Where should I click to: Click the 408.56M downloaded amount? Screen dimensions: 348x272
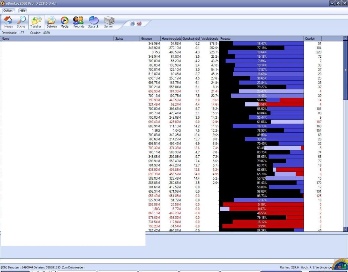click(175, 52)
